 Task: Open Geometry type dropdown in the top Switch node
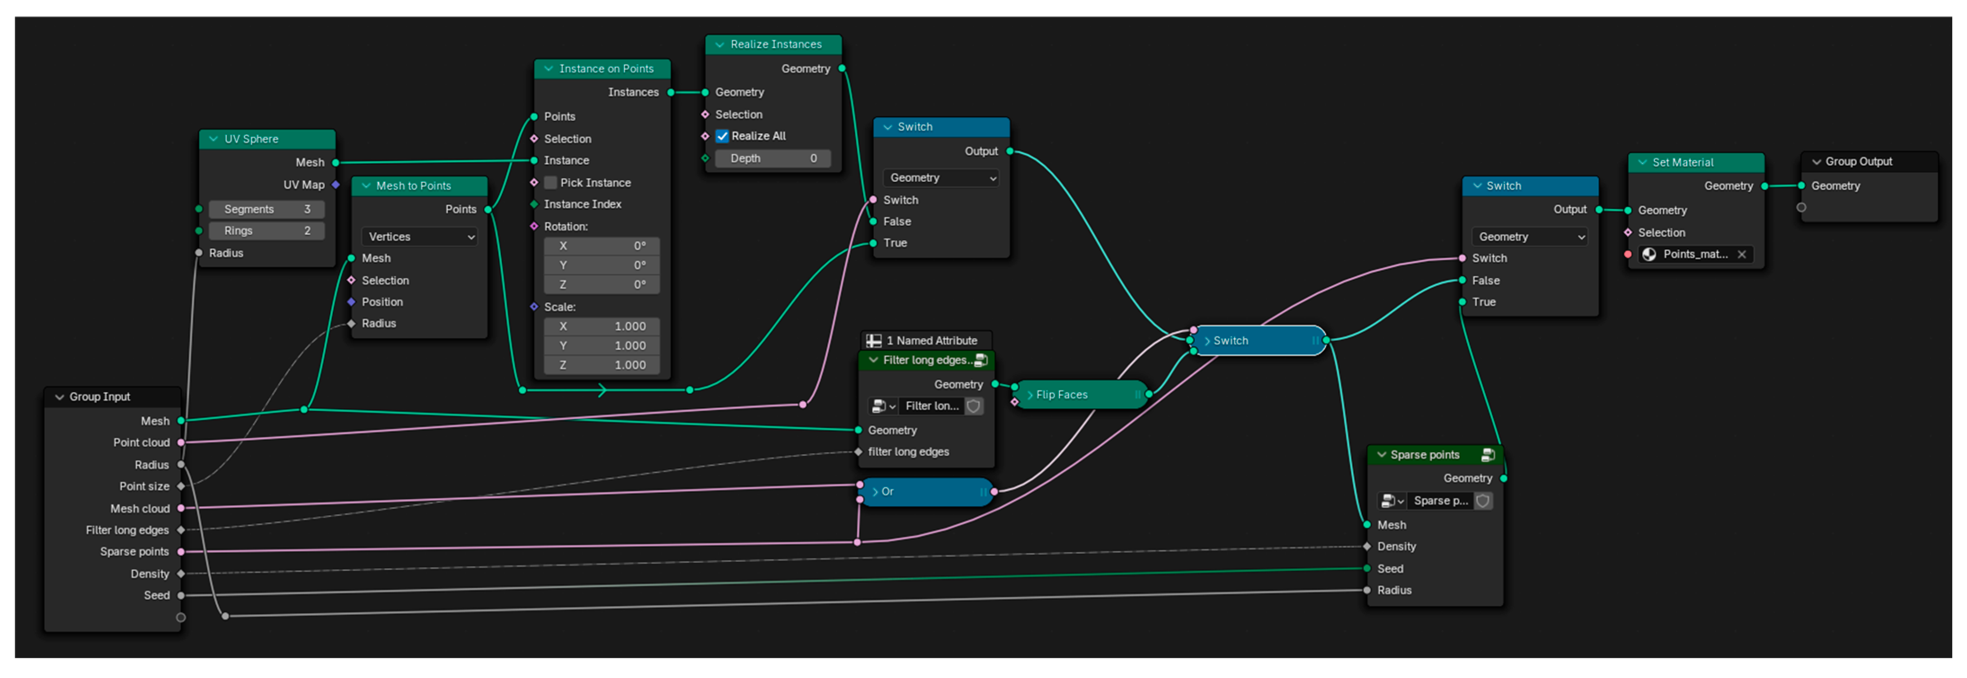(941, 178)
